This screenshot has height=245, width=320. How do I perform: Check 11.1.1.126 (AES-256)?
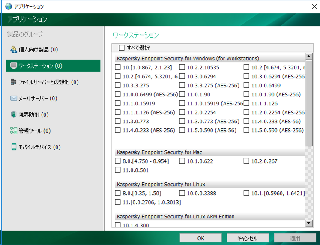118,112
